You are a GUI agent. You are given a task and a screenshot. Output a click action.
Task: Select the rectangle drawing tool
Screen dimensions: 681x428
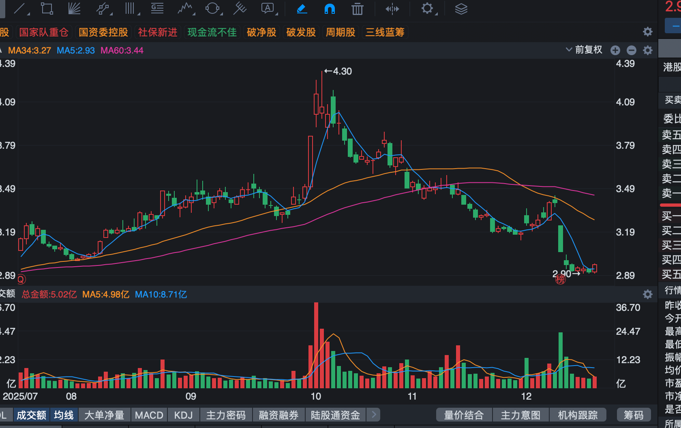coord(47,9)
